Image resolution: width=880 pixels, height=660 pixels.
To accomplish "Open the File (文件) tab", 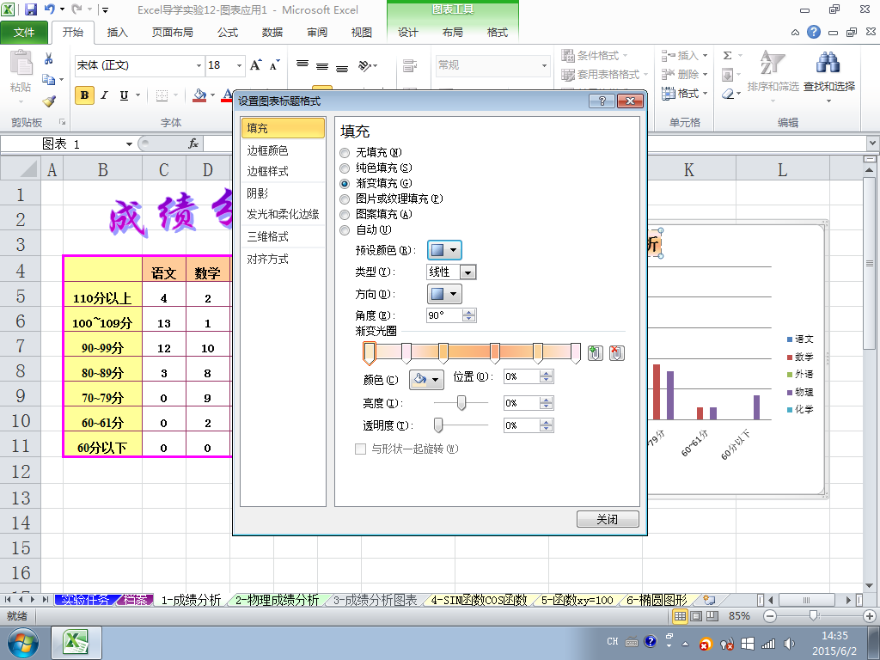I will pos(24,33).
